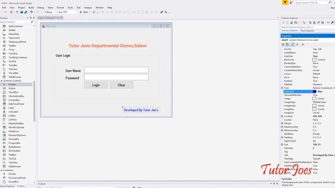The width and height of the screenshot is (335, 188).
Task: Collapse the Containers toolbox group
Action: (1, 170)
